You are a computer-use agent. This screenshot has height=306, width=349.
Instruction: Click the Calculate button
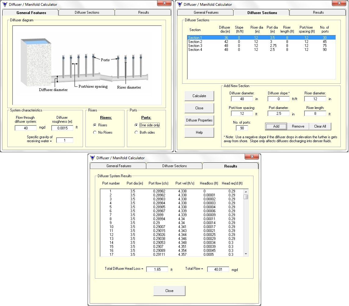199,96
